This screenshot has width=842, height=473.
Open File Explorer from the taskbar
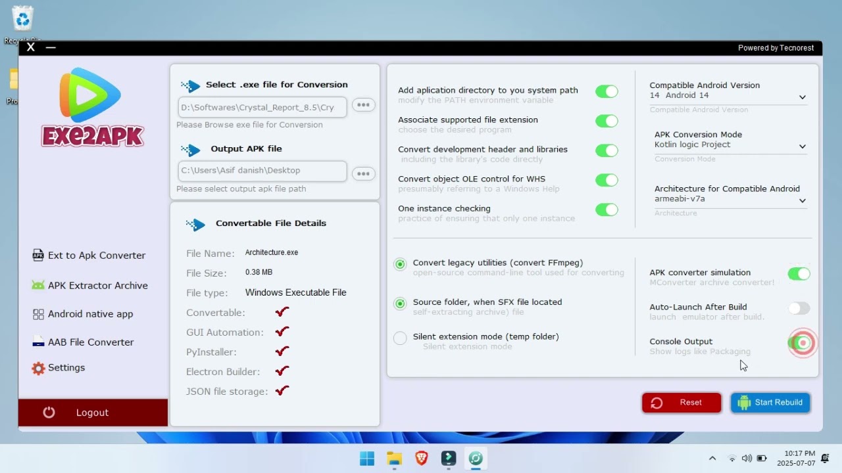click(x=394, y=458)
